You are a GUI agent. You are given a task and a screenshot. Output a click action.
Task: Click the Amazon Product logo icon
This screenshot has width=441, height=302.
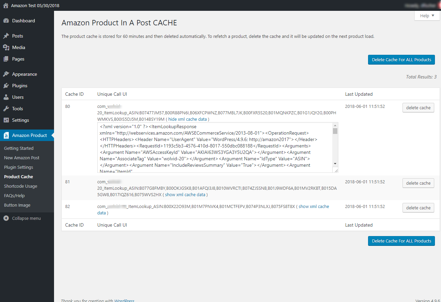tap(6, 135)
